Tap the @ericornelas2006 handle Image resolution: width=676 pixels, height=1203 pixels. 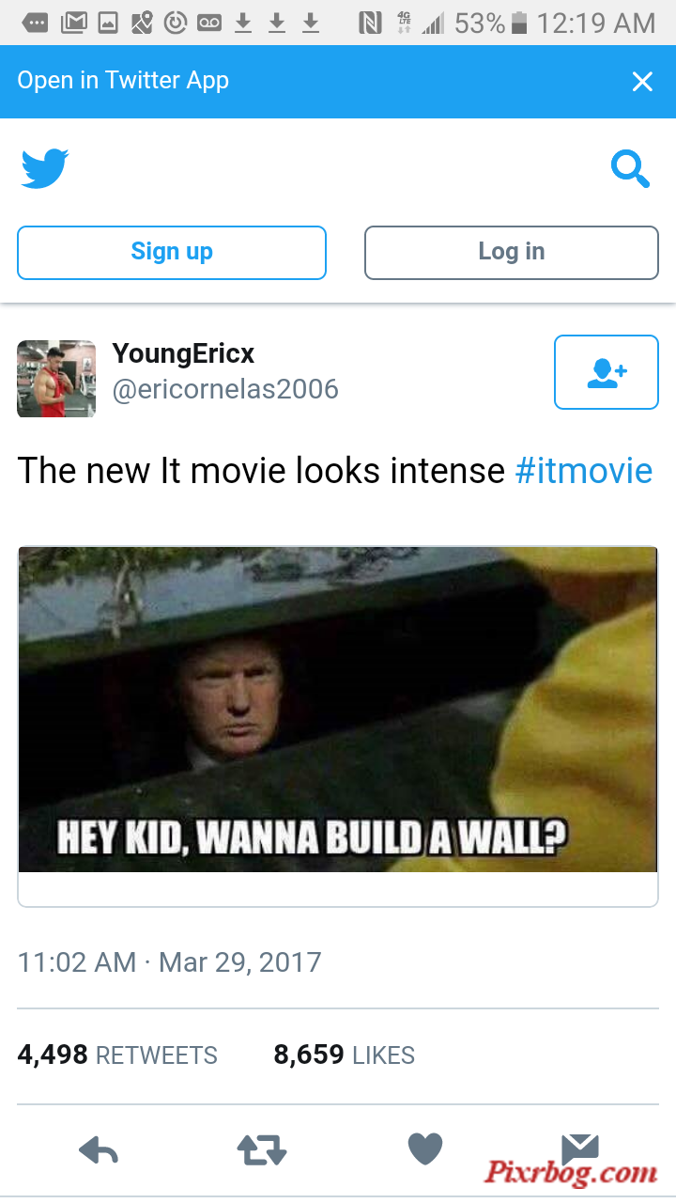click(x=225, y=389)
